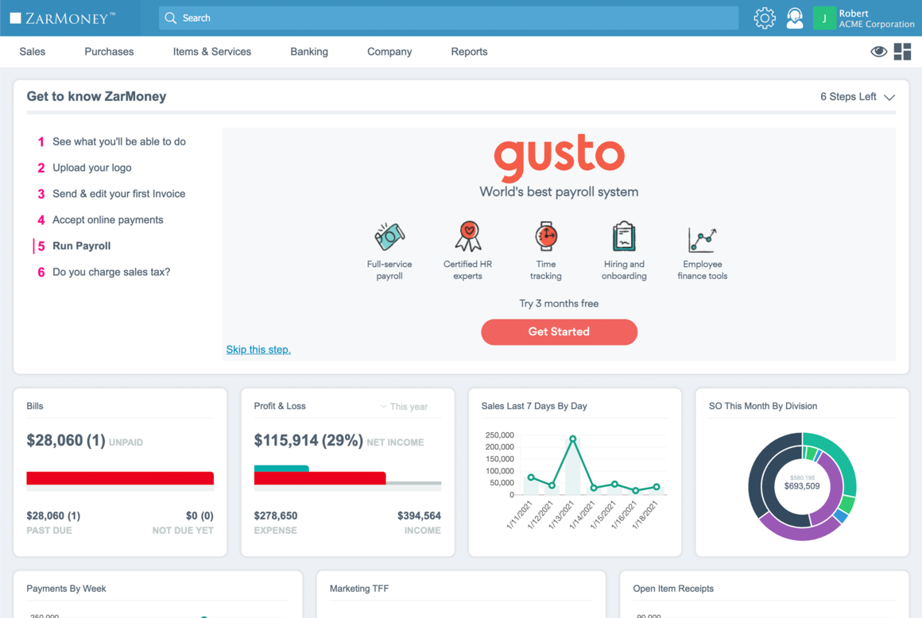Open the Purchases menu
Screen dimensions: 922x618
tap(110, 52)
